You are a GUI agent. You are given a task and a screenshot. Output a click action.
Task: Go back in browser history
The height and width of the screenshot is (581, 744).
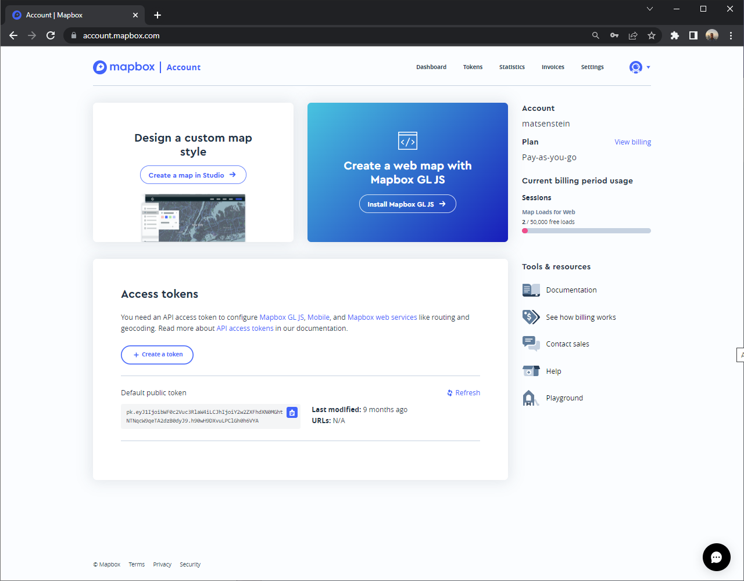pyautogui.click(x=13, y=35)
